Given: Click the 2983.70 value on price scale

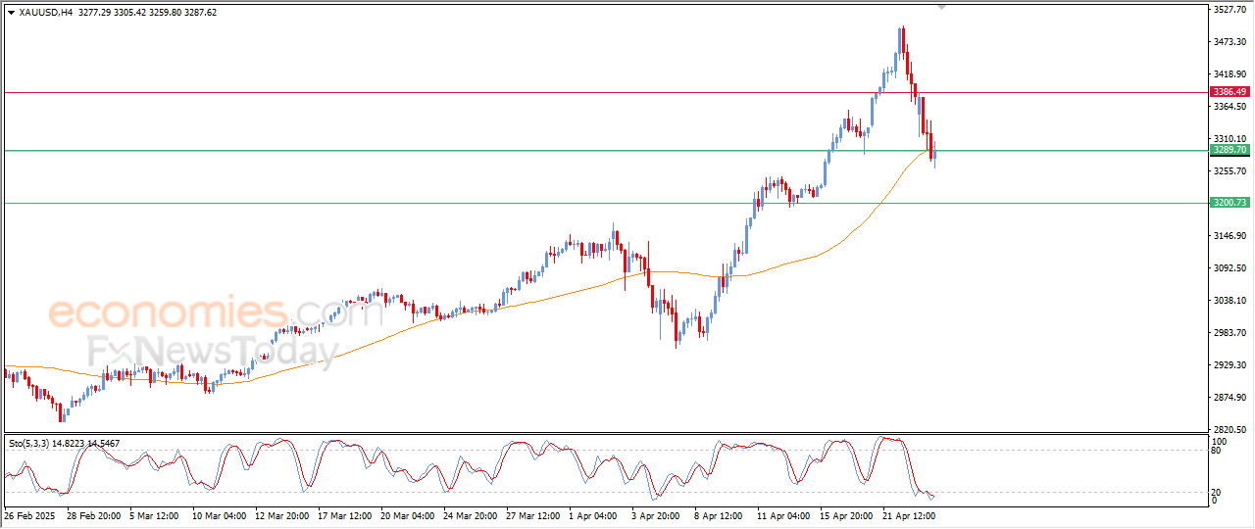Looking at the screenshot, I should pyautogui.click(x=1229, y=333).
